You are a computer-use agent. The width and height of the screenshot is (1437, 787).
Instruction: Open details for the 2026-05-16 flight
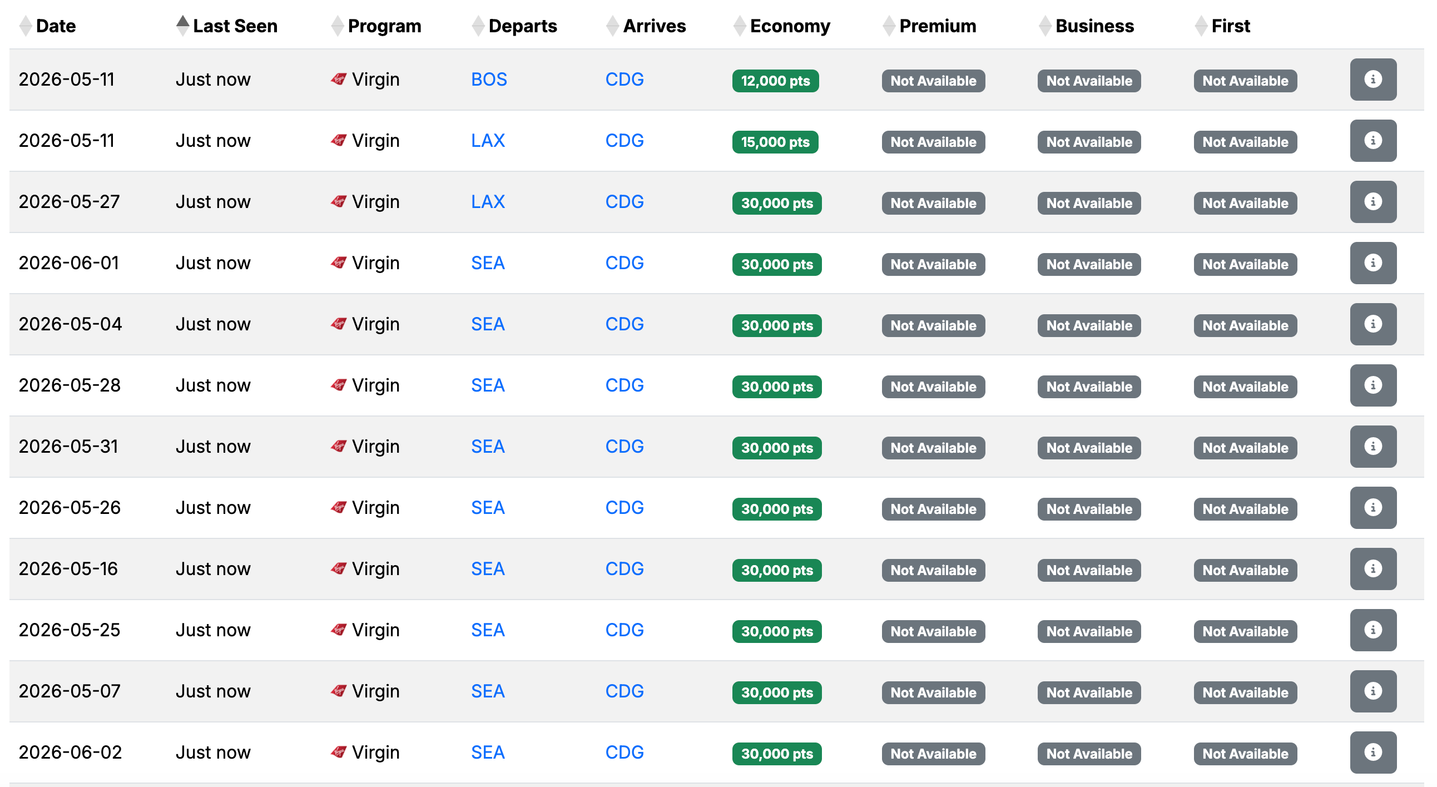tap(1372, 569)
